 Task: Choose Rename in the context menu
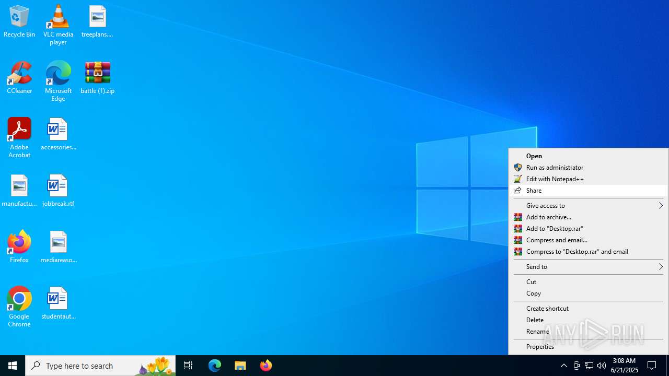click(589, 332)
